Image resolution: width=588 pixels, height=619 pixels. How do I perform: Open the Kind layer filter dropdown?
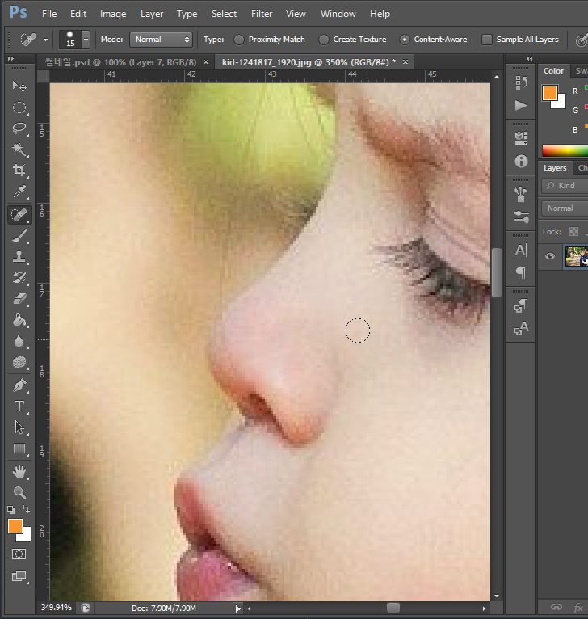(x=565, y=186)
